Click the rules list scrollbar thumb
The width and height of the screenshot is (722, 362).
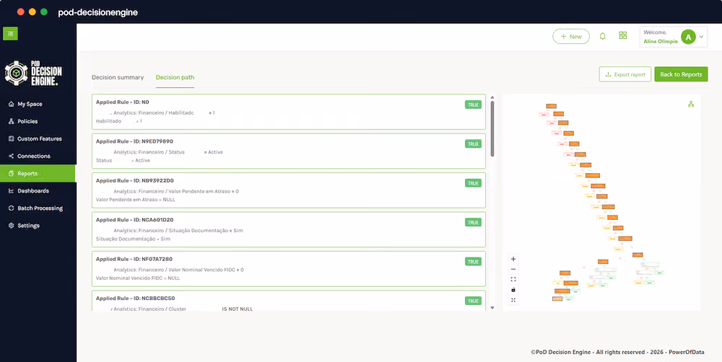(x=492, y=128)
